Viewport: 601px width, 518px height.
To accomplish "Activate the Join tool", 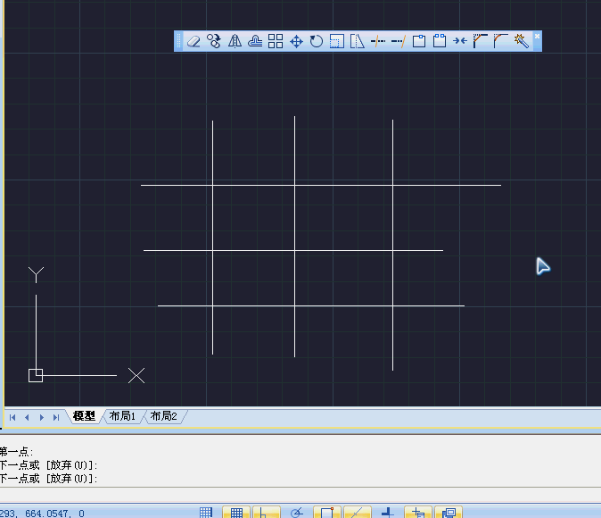I will coord(459,41).
